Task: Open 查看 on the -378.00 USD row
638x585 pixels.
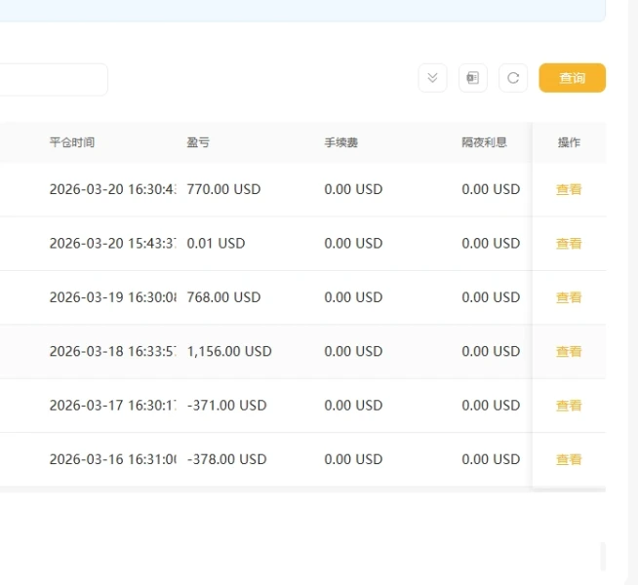Action: 569,459
